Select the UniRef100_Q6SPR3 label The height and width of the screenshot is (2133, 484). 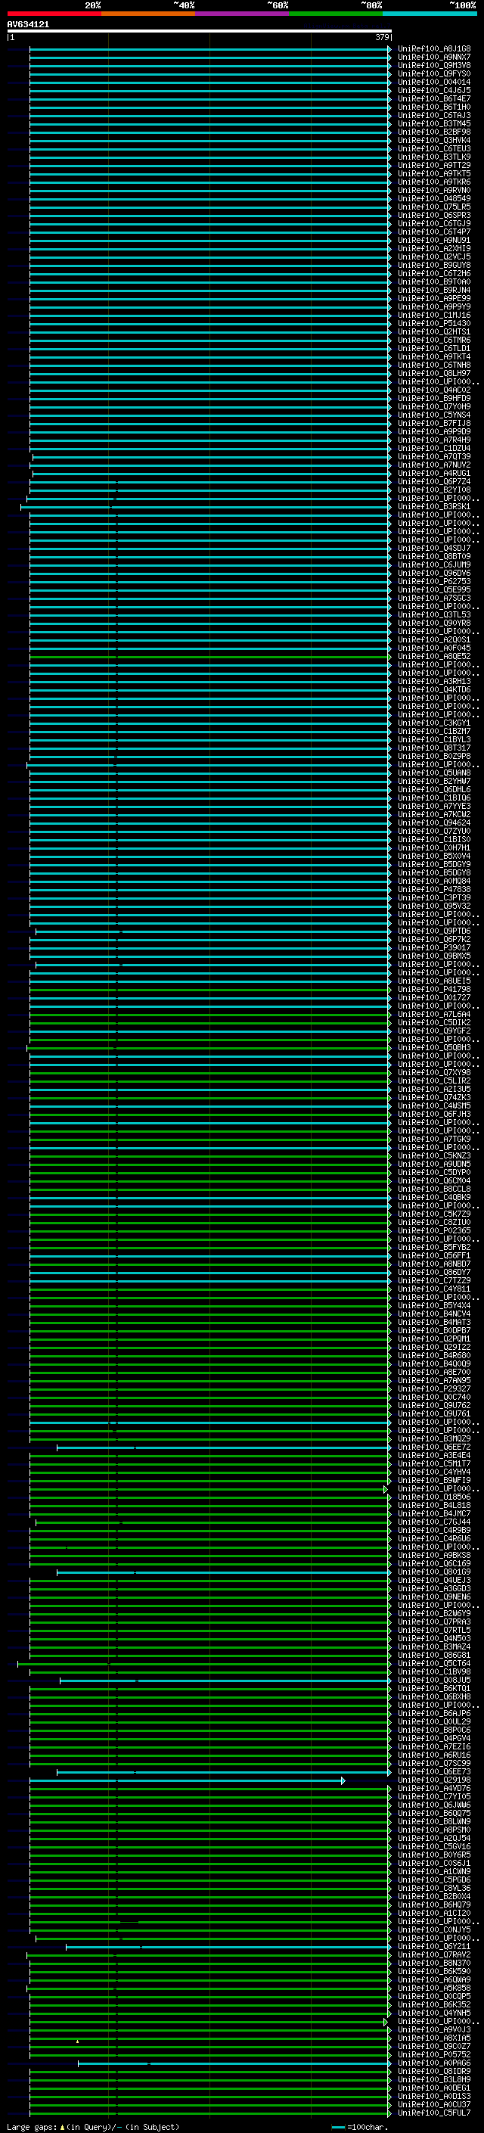[434, 216]
